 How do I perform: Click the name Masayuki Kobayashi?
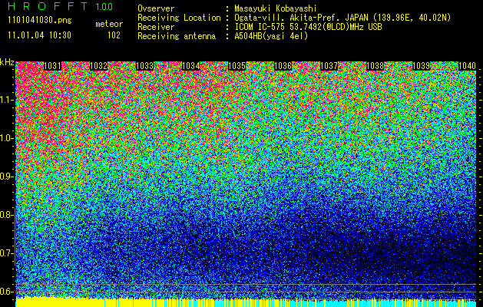point(276,8)
